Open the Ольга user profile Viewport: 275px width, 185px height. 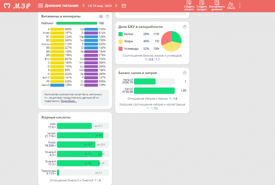tap(231, 5)
